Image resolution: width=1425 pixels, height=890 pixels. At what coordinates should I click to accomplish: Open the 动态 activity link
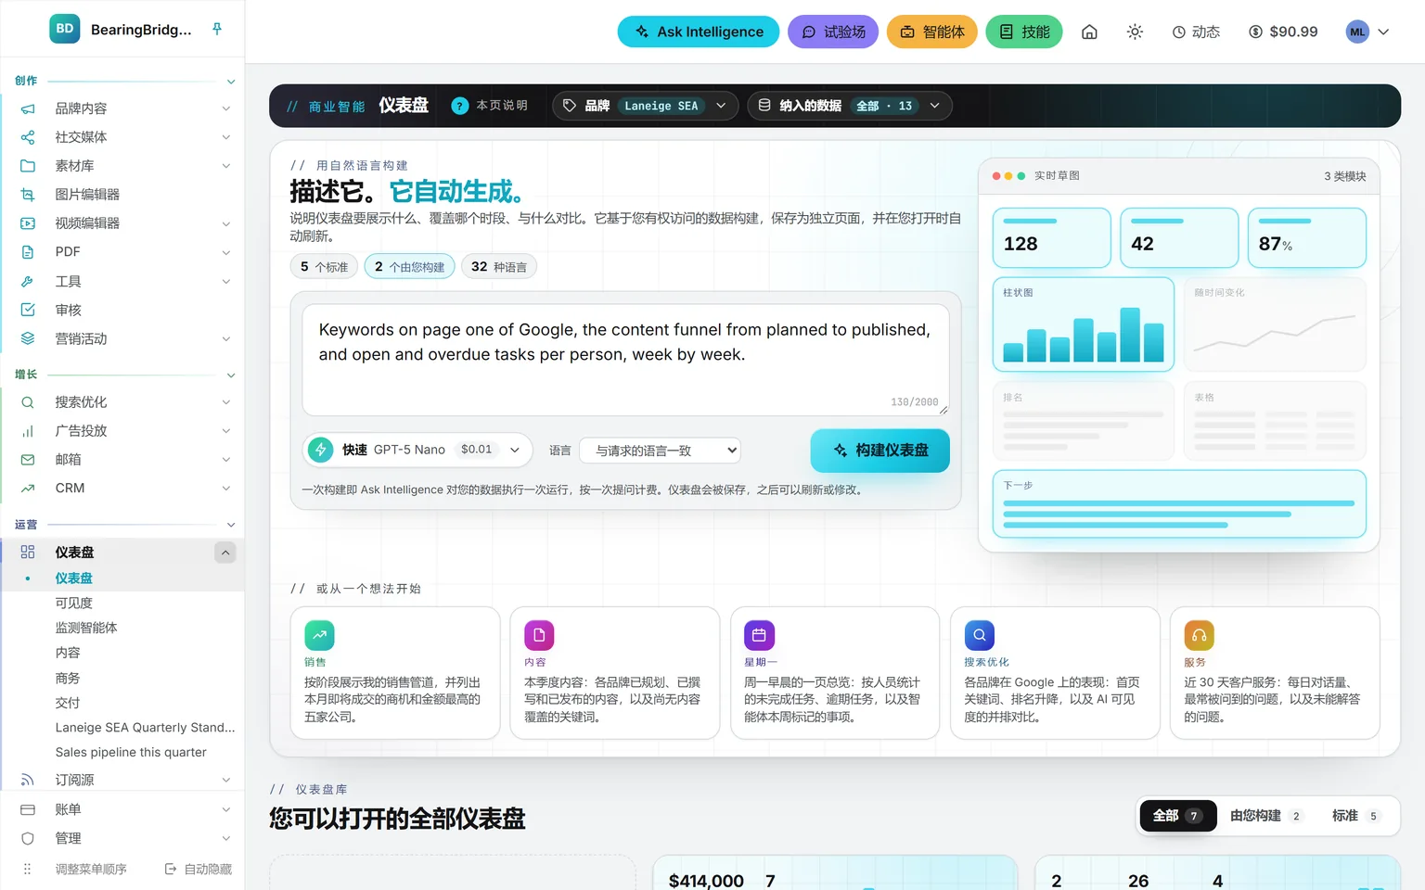[x=1196, y=32]
